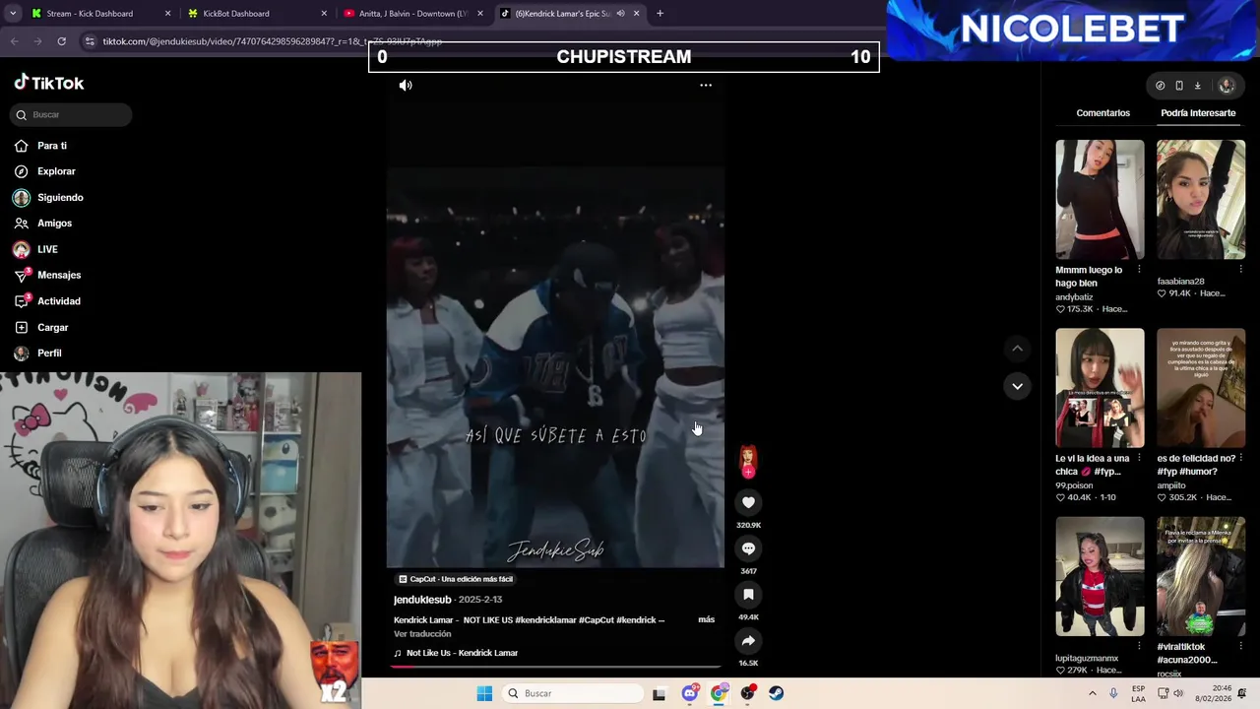This screenshot has height=709, width=1260.
Task: Open Task View on the taskbar
Action: [x=659, y=693]
